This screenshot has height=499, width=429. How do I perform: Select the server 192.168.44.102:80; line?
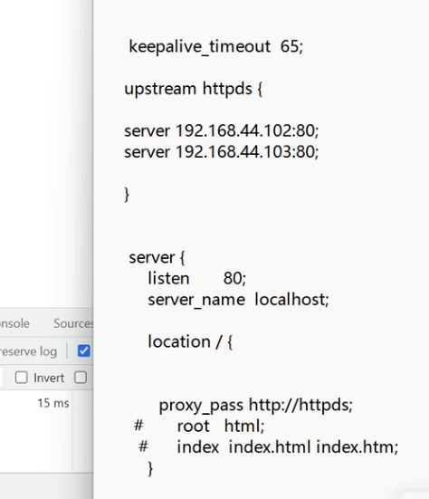point(222,130)
